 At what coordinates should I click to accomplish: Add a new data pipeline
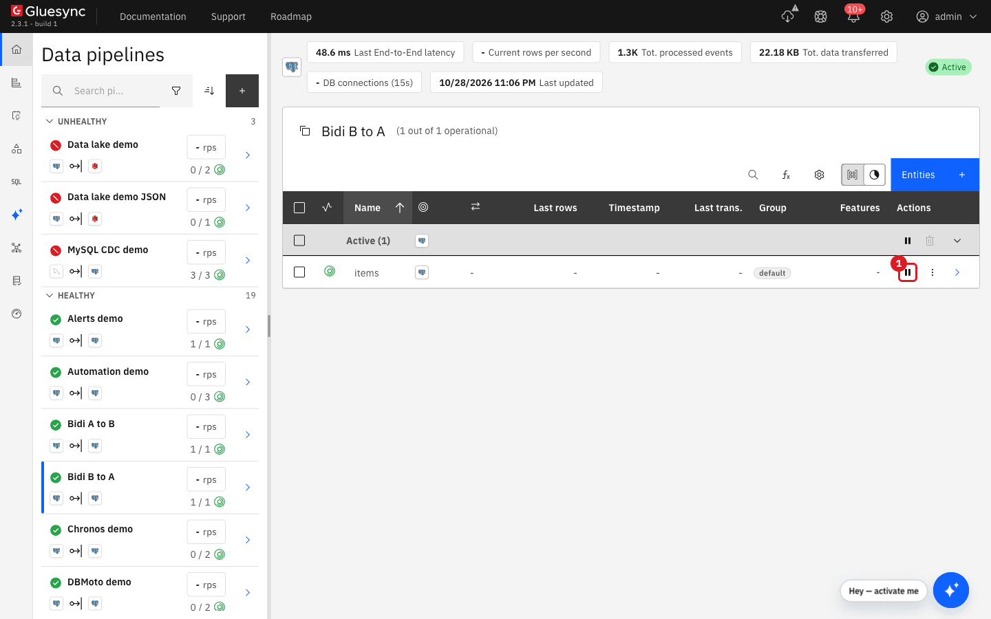tap(242, 91)
